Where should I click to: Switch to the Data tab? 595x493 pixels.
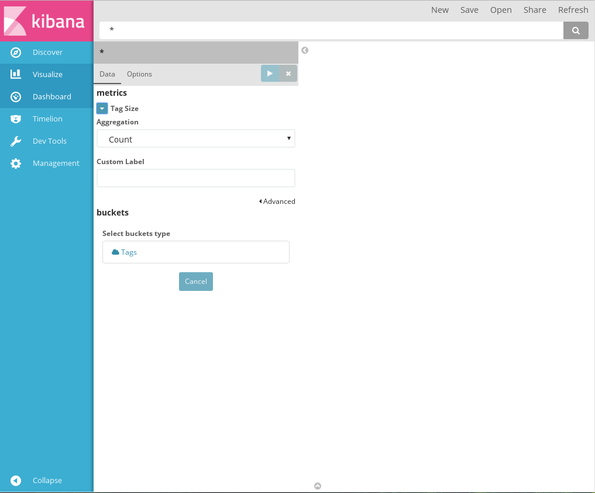[x=108, y=74]
